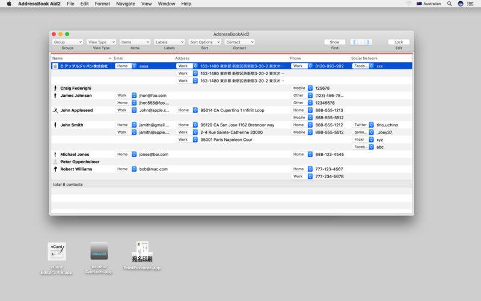
Task: Open Spotlight search in the menu bar
Action: click(x=449, y=4)
